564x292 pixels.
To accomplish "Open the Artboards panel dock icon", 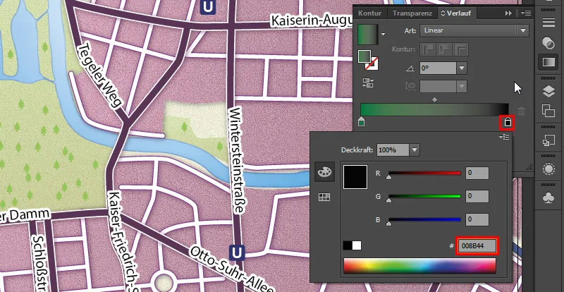I will [x=548, y=111].
